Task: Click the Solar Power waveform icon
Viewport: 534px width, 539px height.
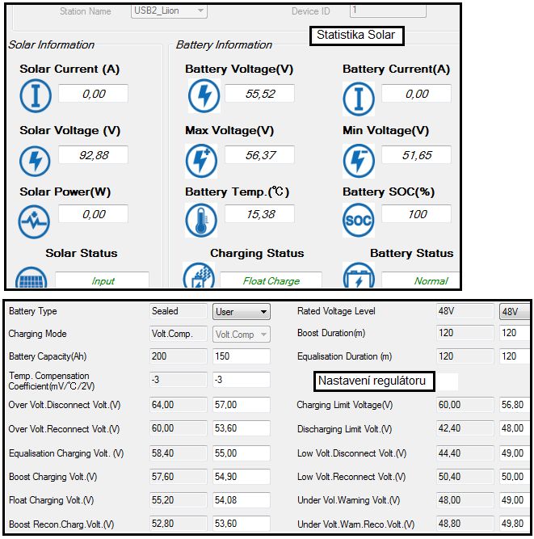Action: pyautogui.click(x=35, y=221)
